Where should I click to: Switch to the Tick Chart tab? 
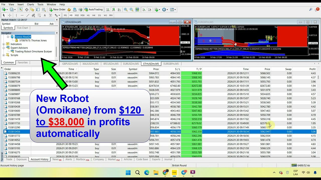[23, 28]
